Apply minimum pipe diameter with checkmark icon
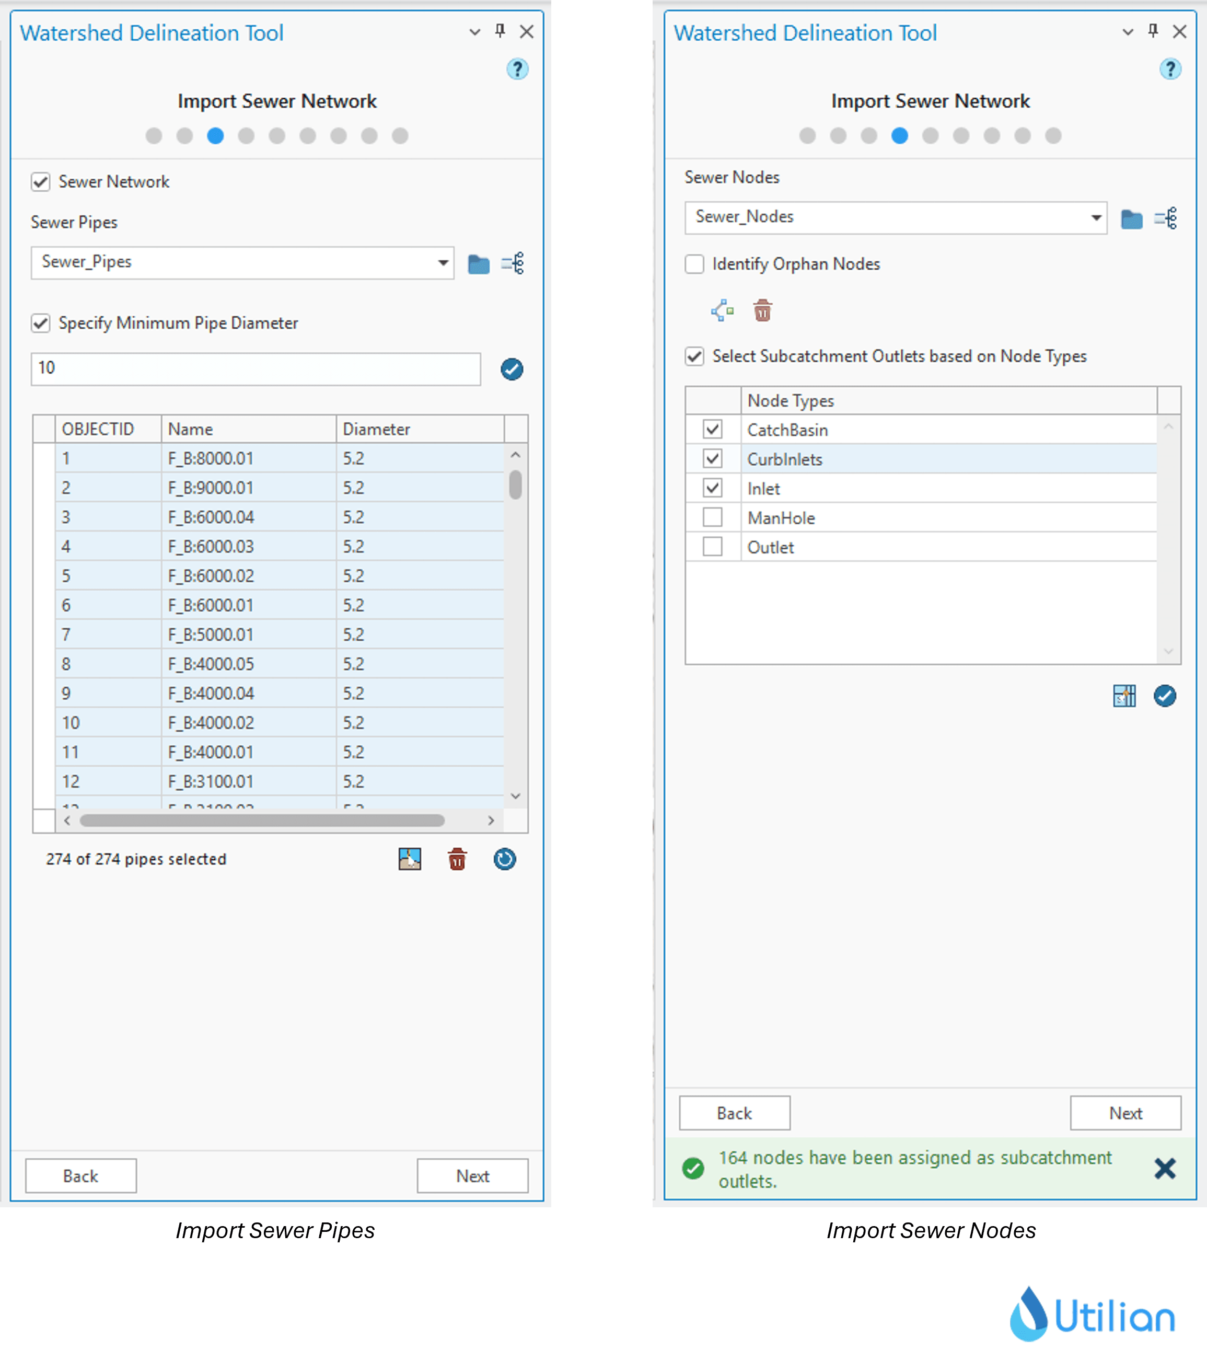This screenshot has height=1362, width=1207. click(x=511, y=368)
